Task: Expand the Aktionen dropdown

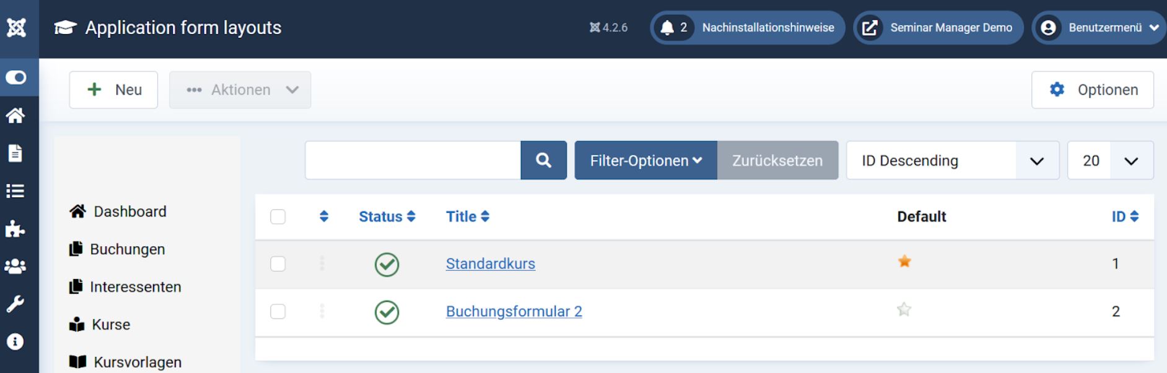Action: 240,90
